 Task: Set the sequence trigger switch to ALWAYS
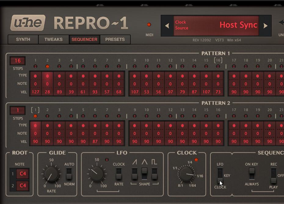[x=252, y=177]
